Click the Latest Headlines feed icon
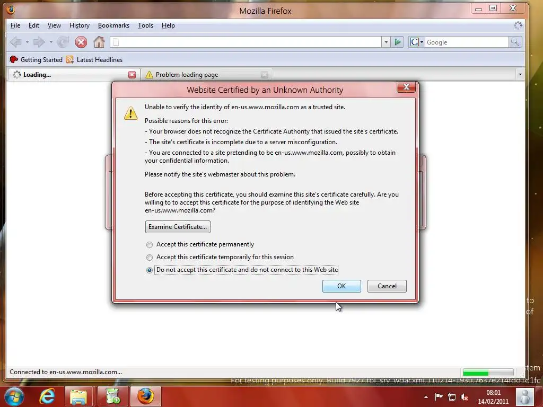 [70, 59]
